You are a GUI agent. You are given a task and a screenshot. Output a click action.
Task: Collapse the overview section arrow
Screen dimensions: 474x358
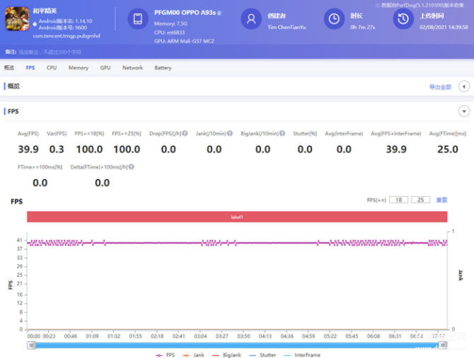[x=464, y=87]
